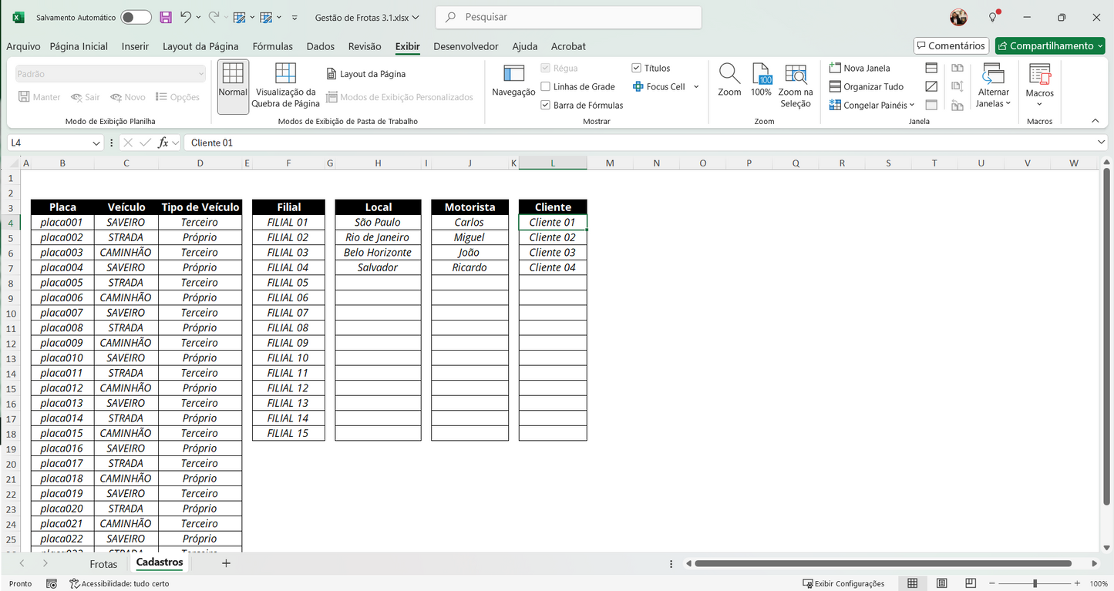Switch to the Fórmulas ribbon tab
The height and width of the screenshot is (591, 1114).
[272, 46]
